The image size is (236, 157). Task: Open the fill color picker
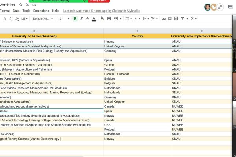pyautogui.click(x=102, y=18)
